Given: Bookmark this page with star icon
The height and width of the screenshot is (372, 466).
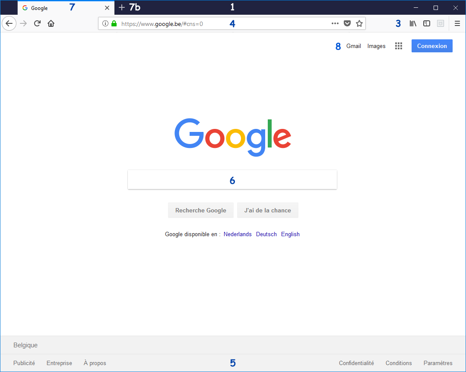Looking at the screenshot, I should pyautogui.click(x=359, y=23).
